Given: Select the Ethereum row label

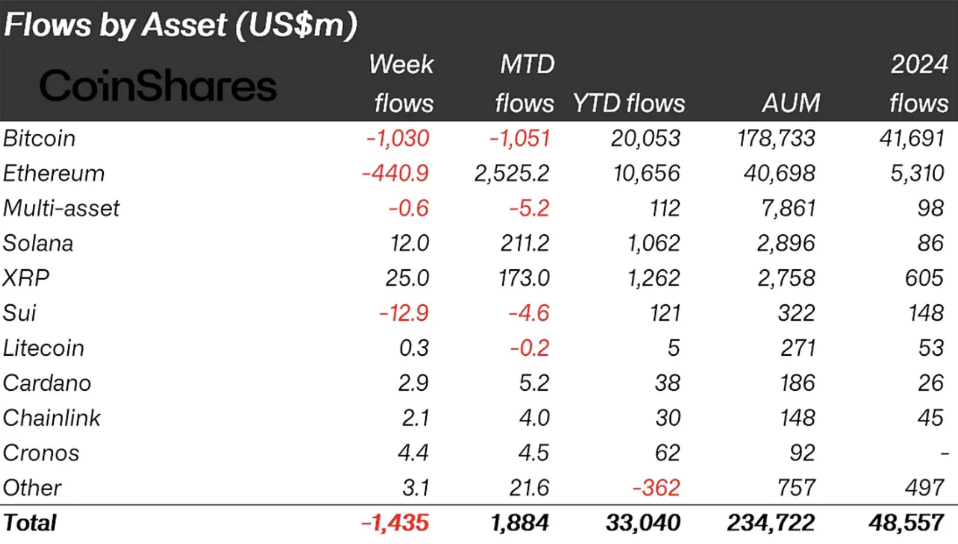Looking at the screenshot, I should (54, 174).
